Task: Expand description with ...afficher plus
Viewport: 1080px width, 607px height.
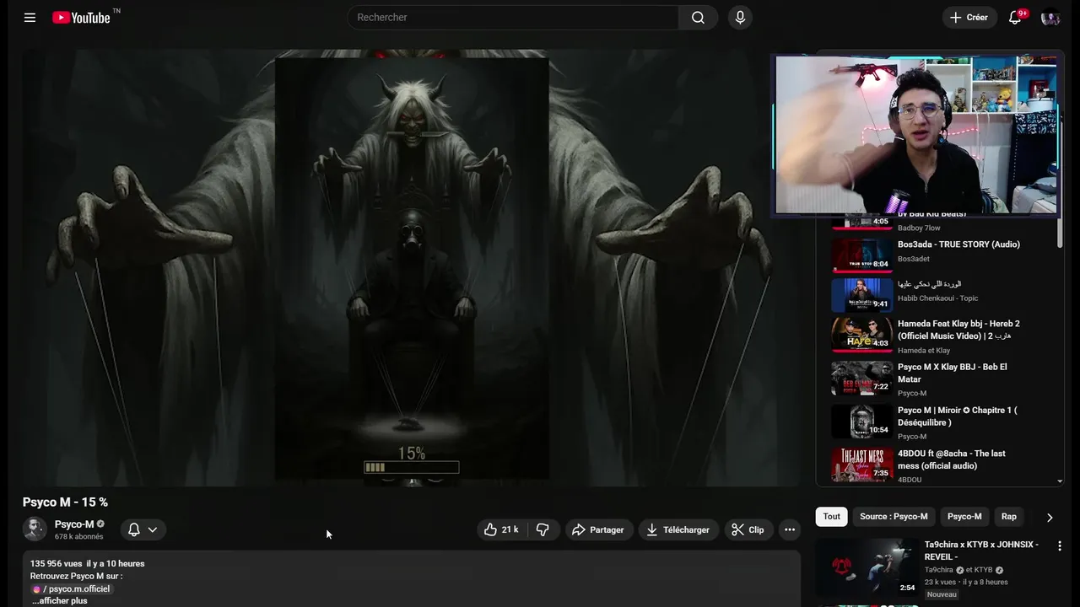Action: [x=60, y=601]
